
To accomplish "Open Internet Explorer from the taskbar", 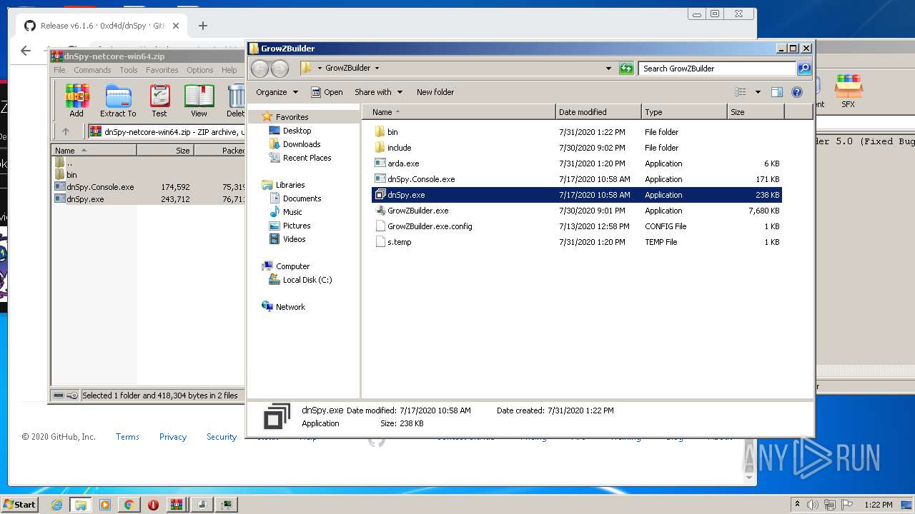I will (x=56, y=505).
